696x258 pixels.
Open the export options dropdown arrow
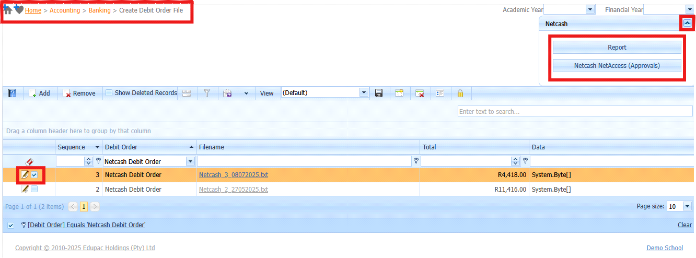(246, 93)
